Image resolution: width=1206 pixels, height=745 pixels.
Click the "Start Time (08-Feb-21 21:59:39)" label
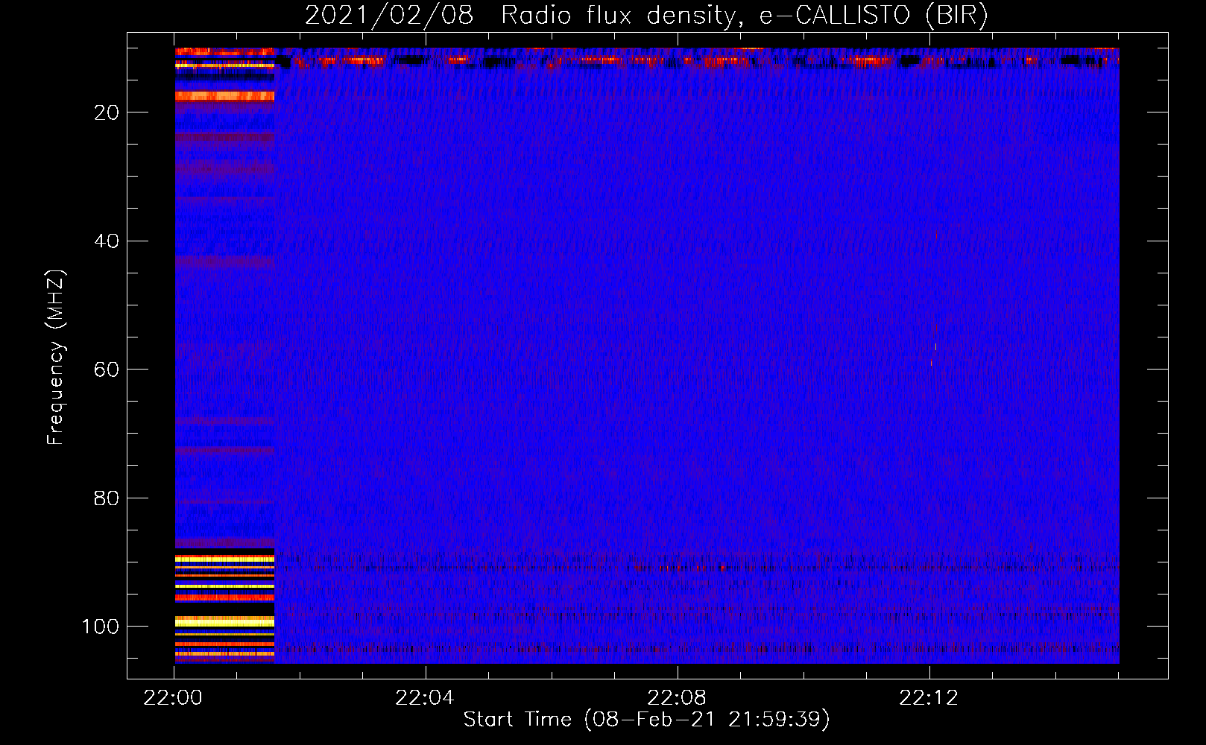coord(646,720)
